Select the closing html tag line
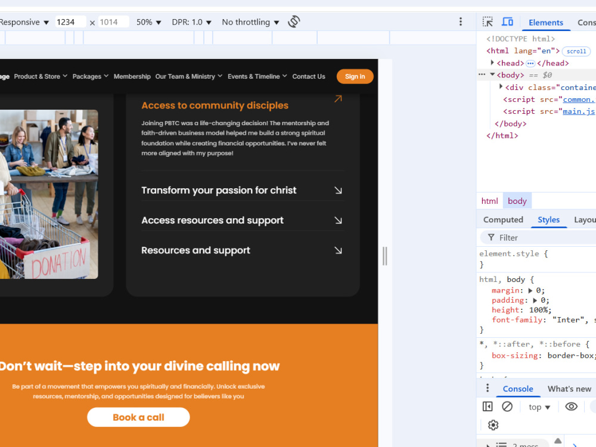This screenshot has height=447, width=596. 502,136
